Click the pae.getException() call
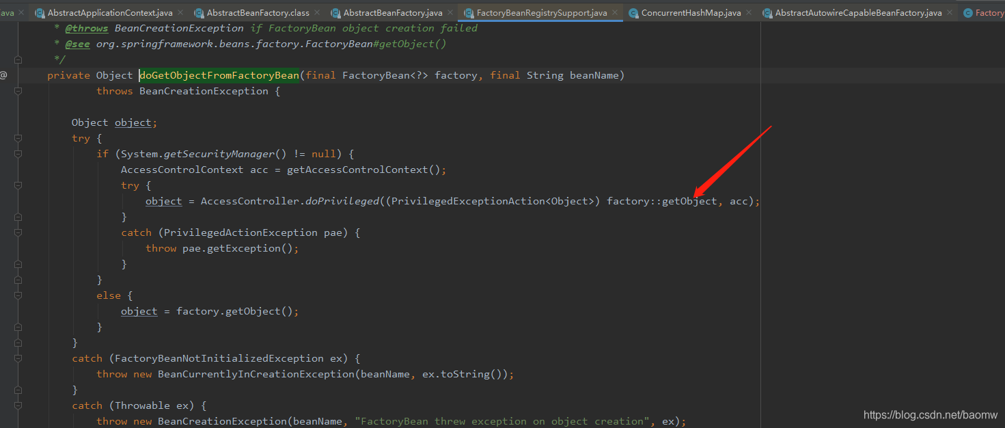This screenshot has width=1005, height=428. point(238,248)
